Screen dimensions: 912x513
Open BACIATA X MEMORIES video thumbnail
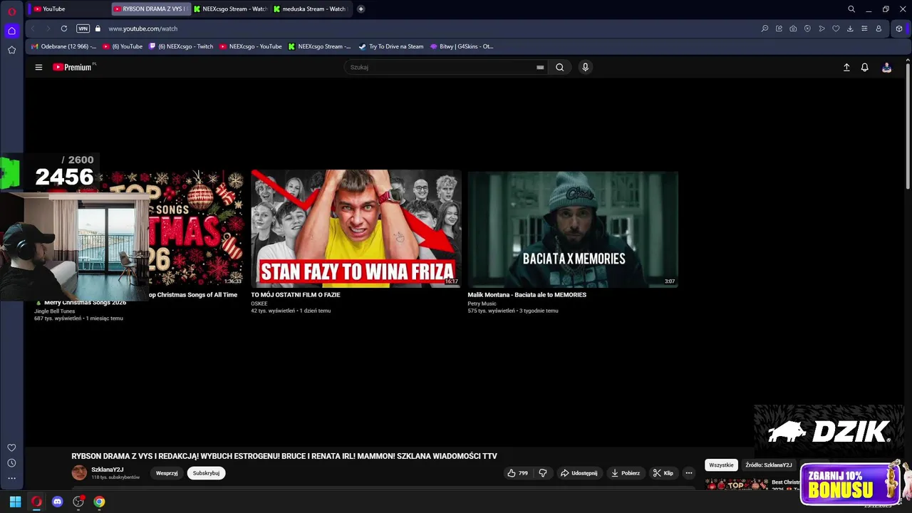point(573,228)
